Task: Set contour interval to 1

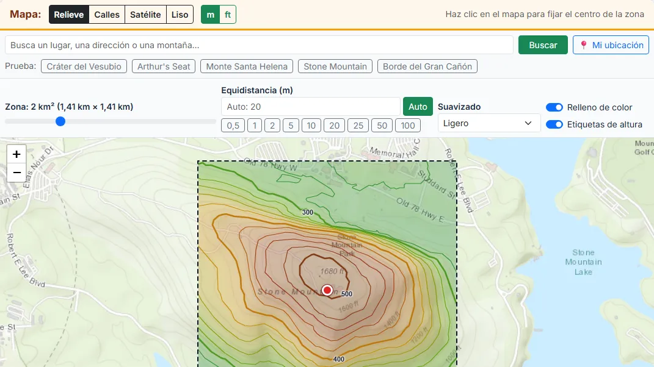Action: 255,126
